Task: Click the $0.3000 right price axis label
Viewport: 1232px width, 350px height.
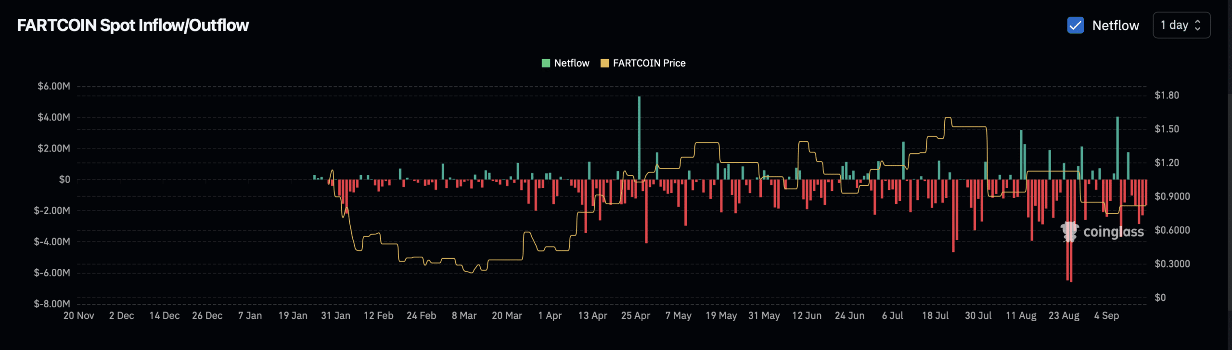Action: 1172,263
